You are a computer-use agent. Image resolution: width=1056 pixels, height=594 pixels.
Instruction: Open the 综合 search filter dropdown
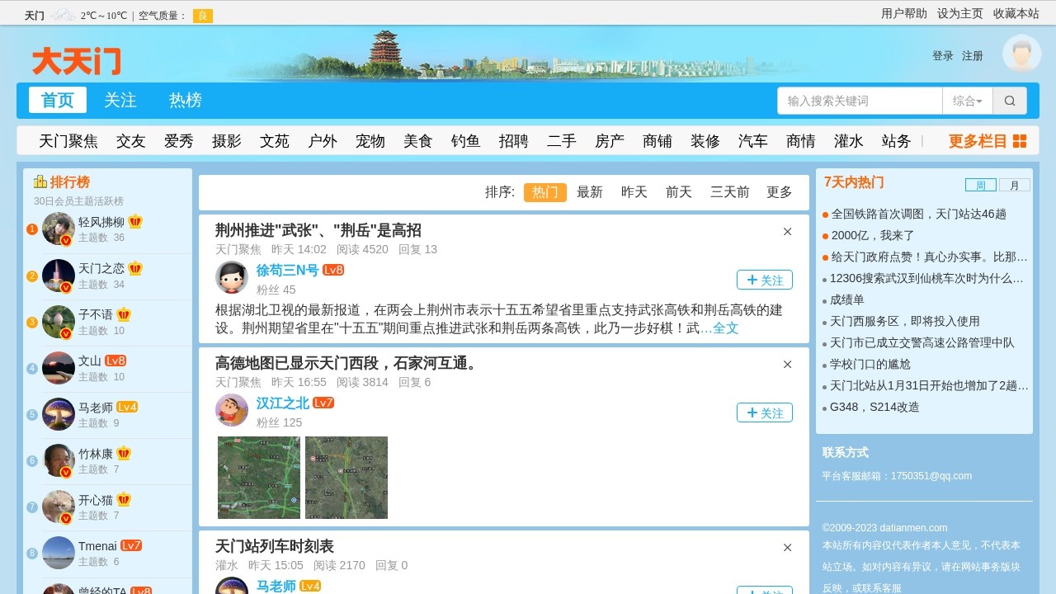click(969, 100)
